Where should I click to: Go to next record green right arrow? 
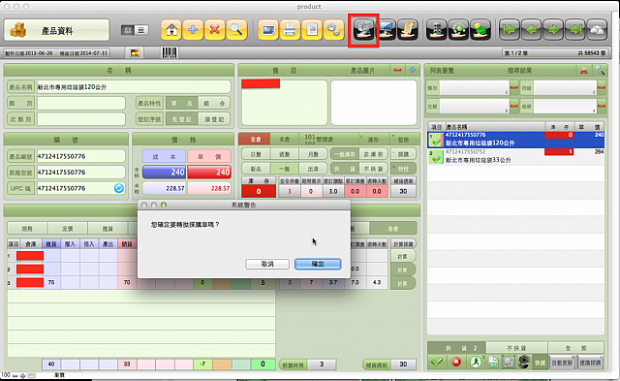click(553, 30)
